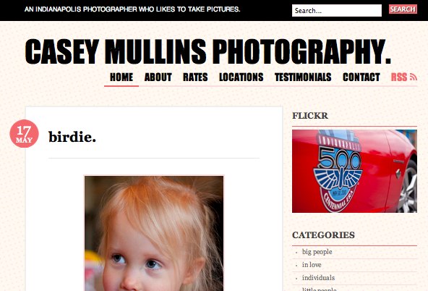Image resolution: width=428 pixels, height=291 pixels.
Task: Select the in love category
Action: (x=312, y=265)
